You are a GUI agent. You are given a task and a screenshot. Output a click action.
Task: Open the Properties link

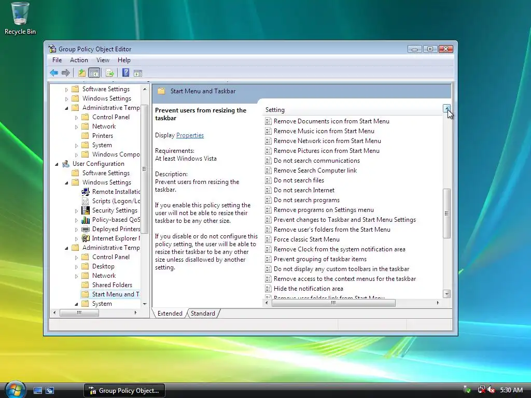coord(190,135)
